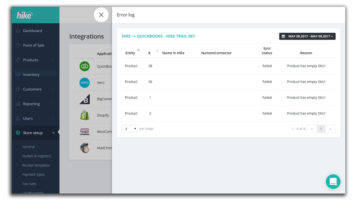Screen dimensions: 357x200
Task: Click the Point of Sale icon
Action: pos(18,45)
